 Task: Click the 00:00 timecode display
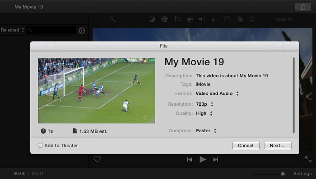click(x=19, y=174)
